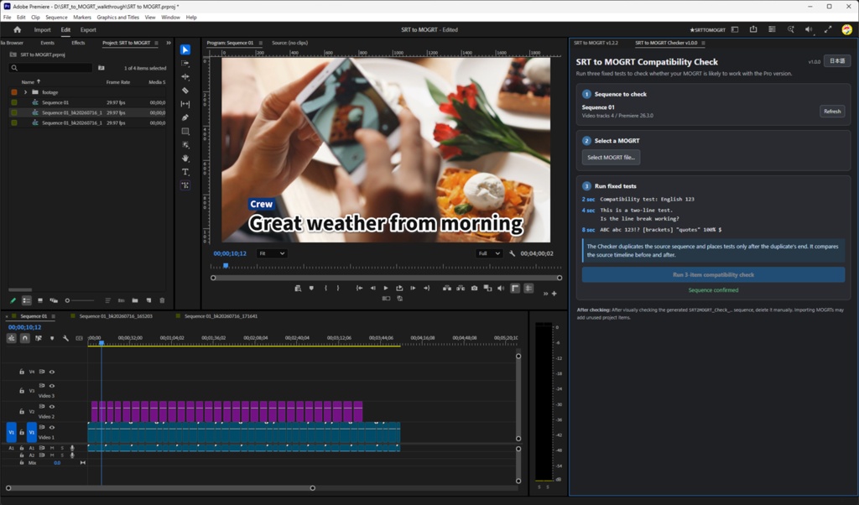
Task: Step back one frame in Program Monitor
Action: pos(372,288)
